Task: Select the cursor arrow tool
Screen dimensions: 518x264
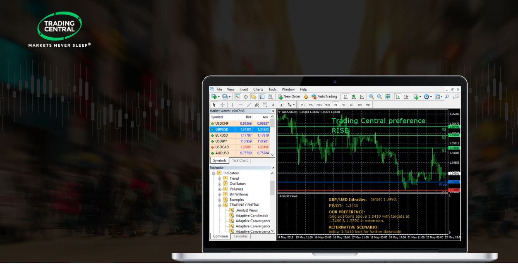Action: click(214, 105)
